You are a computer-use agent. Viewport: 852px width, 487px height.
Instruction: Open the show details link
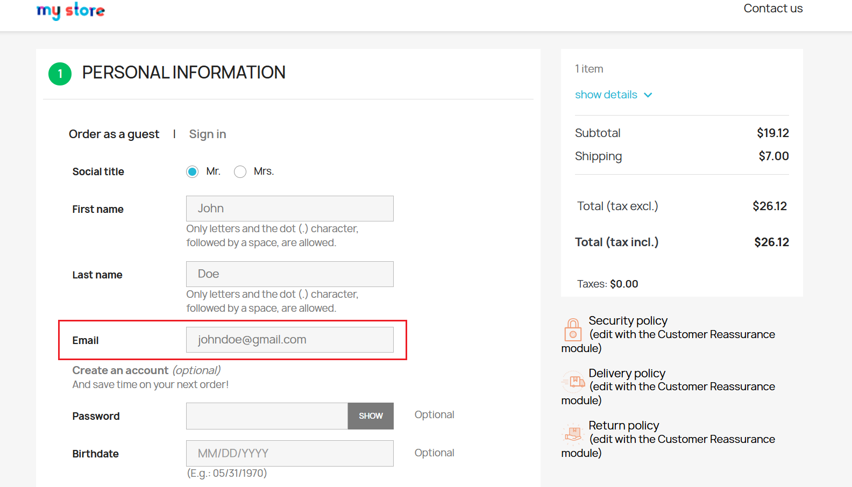pos(606,95)
